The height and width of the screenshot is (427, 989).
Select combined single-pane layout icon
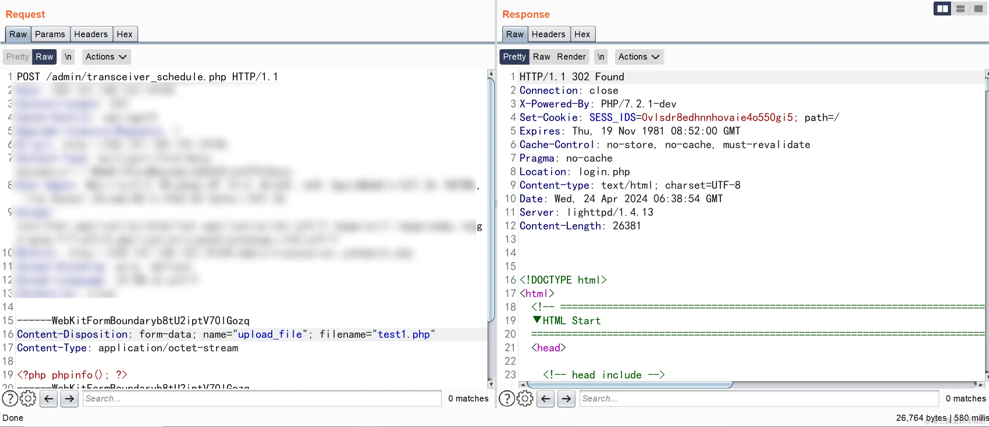[x=979, y=9]
